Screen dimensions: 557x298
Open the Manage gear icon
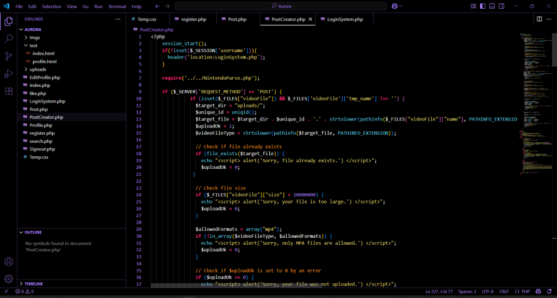tap(9, 279)
